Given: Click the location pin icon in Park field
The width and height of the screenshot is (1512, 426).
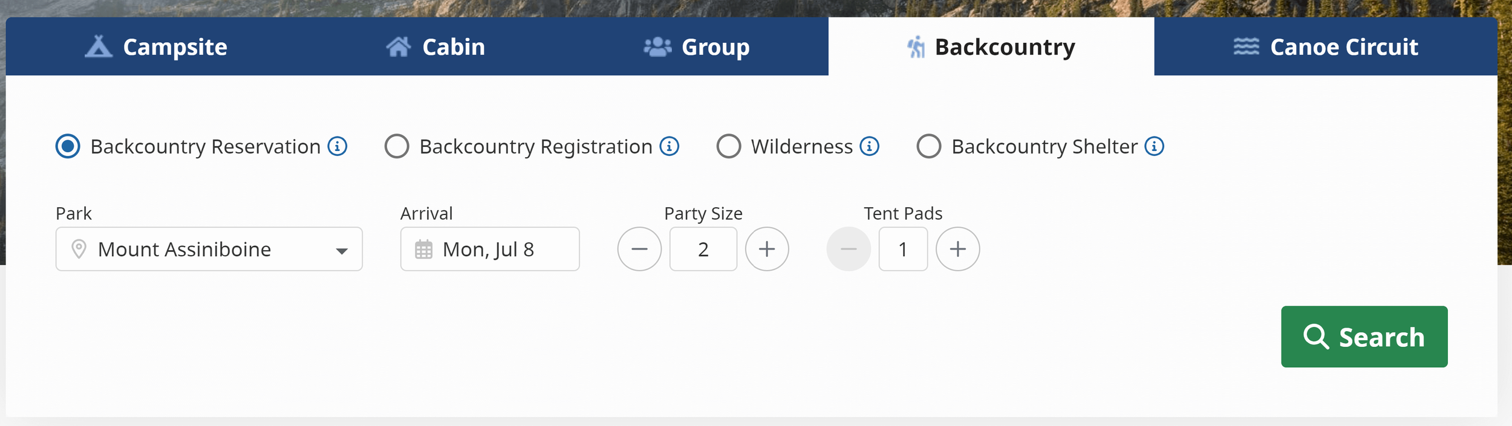Looking at the screenshot, I should click(x=79, y=249).
